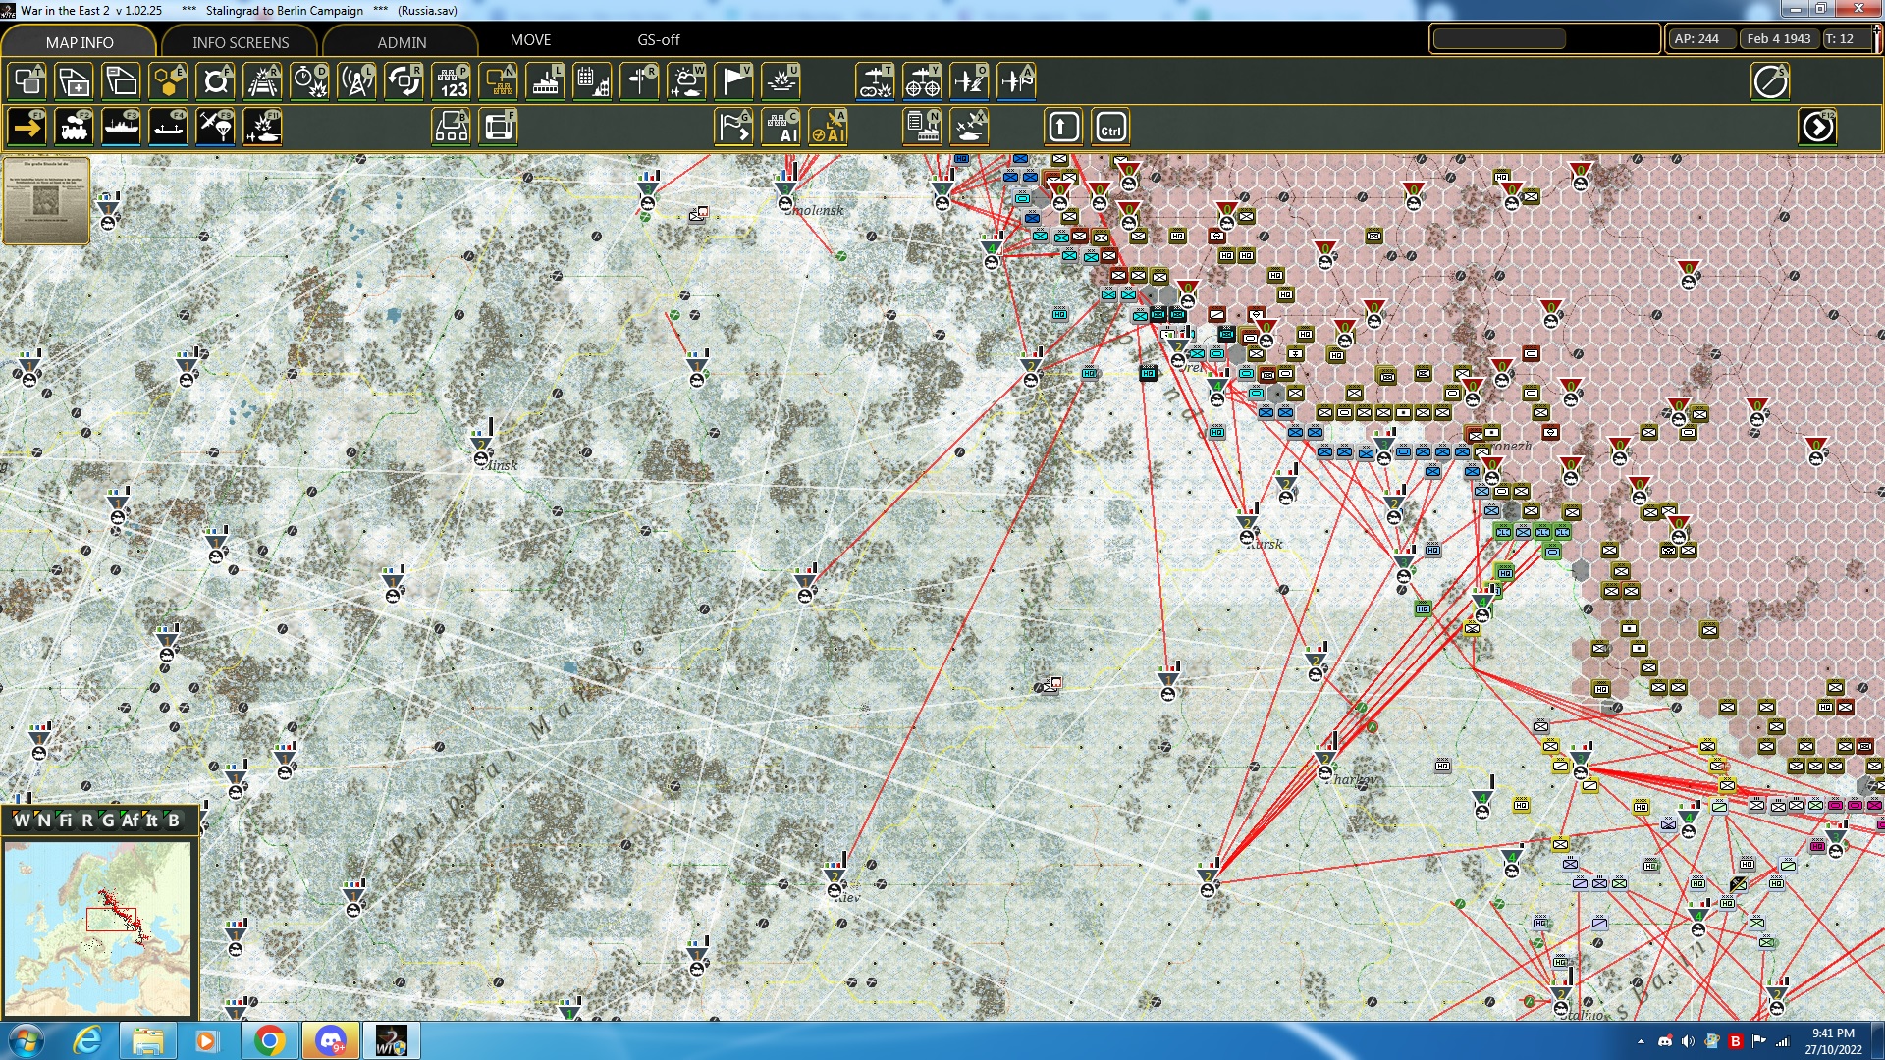Toggle the rail damage map overlay

(x=262, y=81)
